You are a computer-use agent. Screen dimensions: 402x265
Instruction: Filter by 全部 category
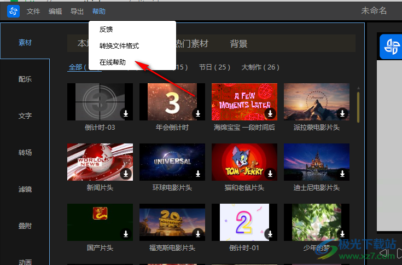coord(78,67)
